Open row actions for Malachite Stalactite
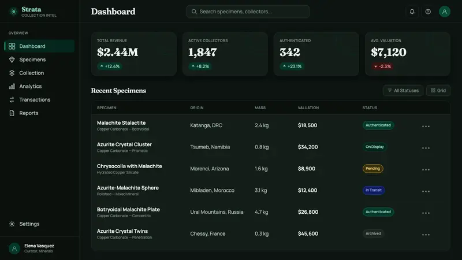Image resolution: width=462 pixels, height=260 pixels. click(x=426, y=126)
